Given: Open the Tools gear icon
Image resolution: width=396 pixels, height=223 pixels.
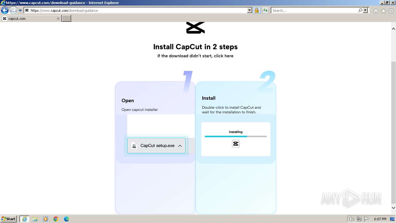Looking at the screenshot, I should pos(391,11).
